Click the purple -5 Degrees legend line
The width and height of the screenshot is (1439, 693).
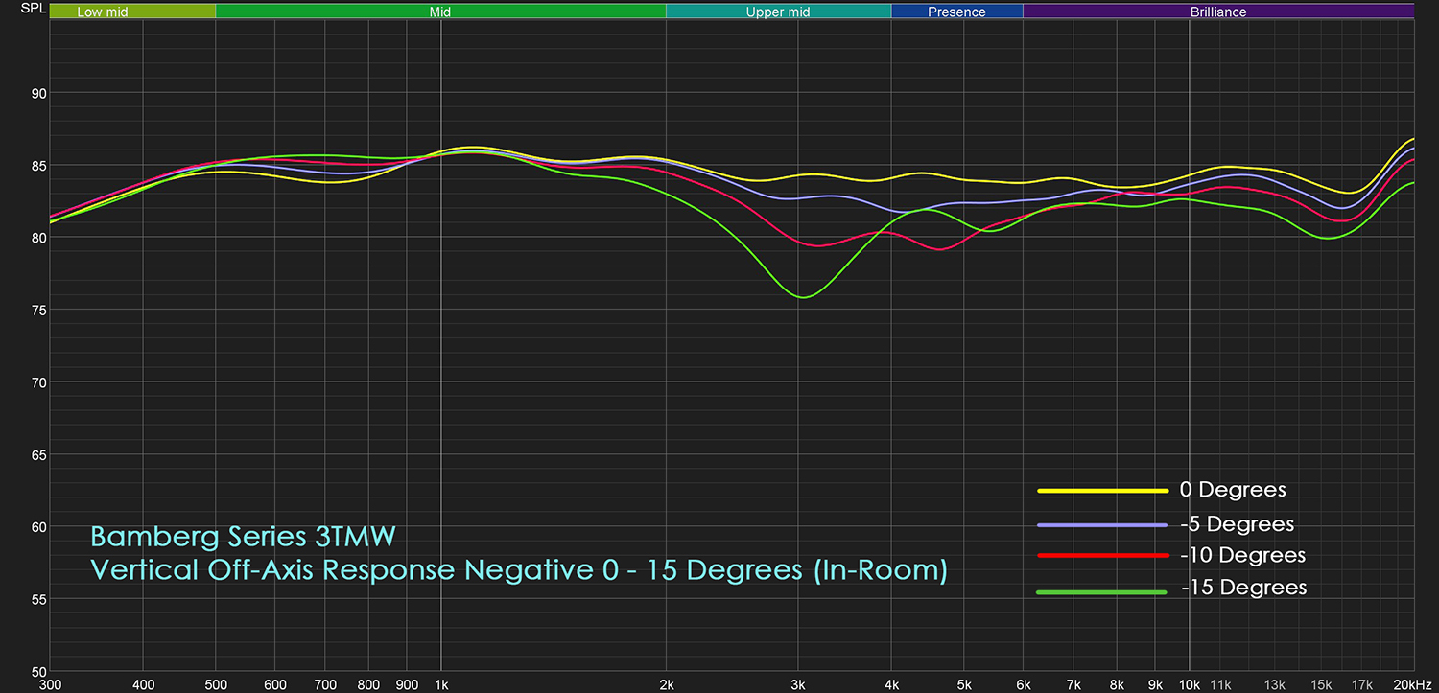coord(1102,525)
